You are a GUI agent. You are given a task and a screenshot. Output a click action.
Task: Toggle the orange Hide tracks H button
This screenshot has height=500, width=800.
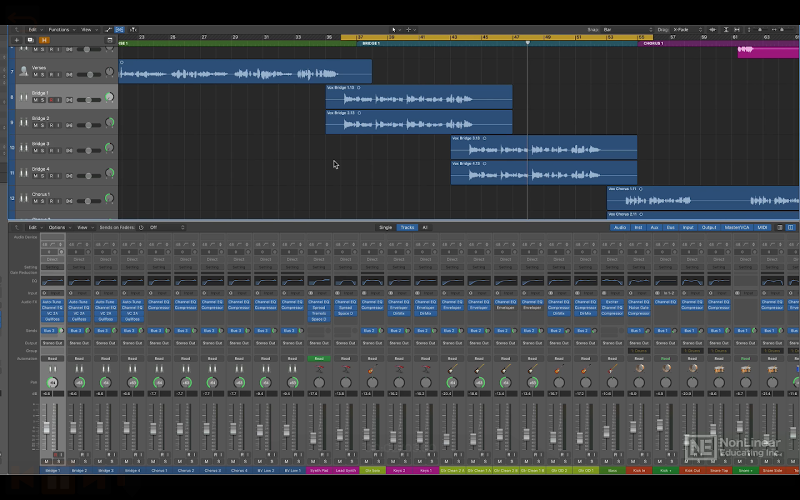pyautogui.click(x=44, y=40)
